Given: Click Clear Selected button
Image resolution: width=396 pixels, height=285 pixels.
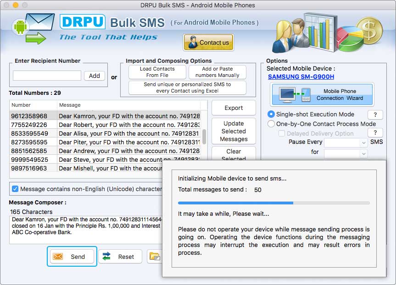Looking at the screenshot, I should tap(234, 153).
